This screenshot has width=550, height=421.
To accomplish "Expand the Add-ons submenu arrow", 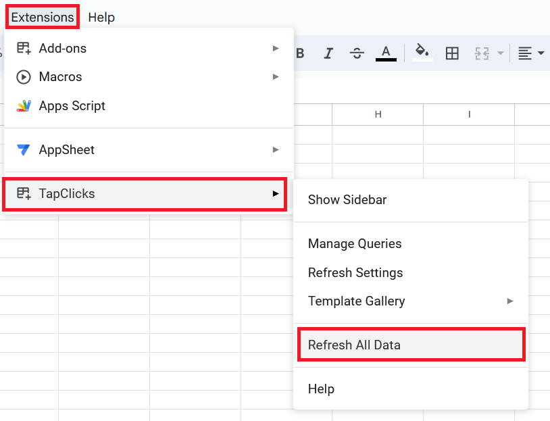I will click(276, 48).
